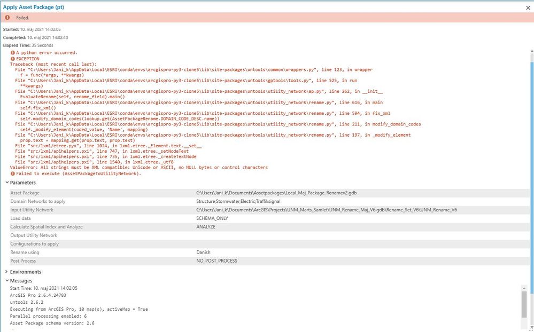Click the ValueError XML compatible message line
Viewport: 534px width, 332px height.
pos(138,168)
